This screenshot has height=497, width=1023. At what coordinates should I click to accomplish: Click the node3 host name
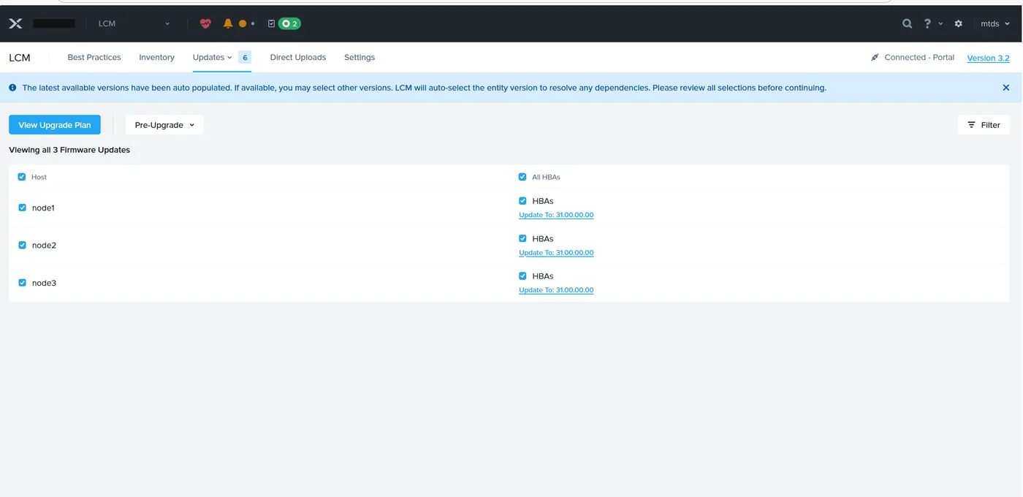44,283
